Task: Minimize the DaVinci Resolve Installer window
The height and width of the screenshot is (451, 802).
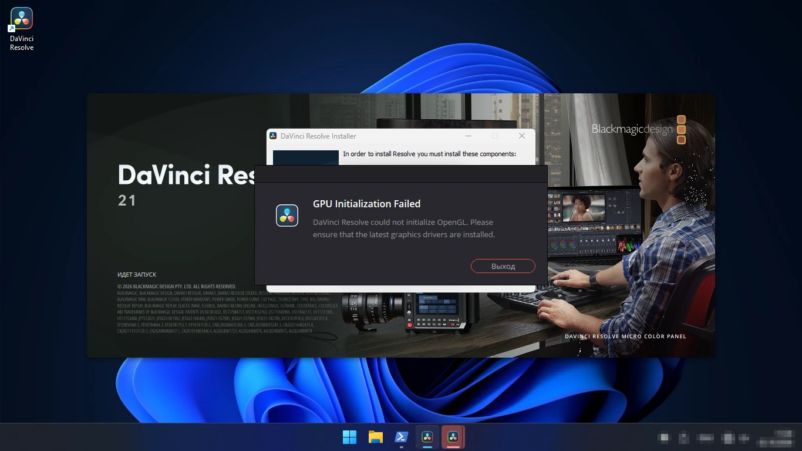Action: click(469, 136)
